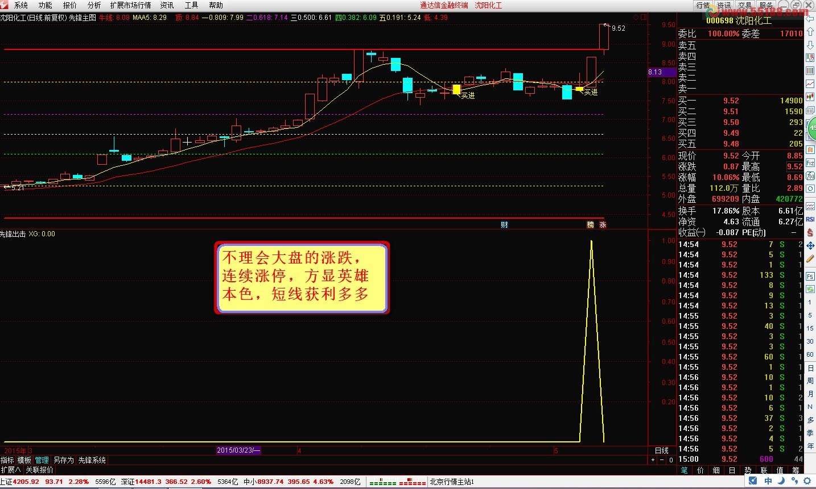Click the back arrow icon in right sidebar
Screen dimensions: 816x489
tap(810, 18)
